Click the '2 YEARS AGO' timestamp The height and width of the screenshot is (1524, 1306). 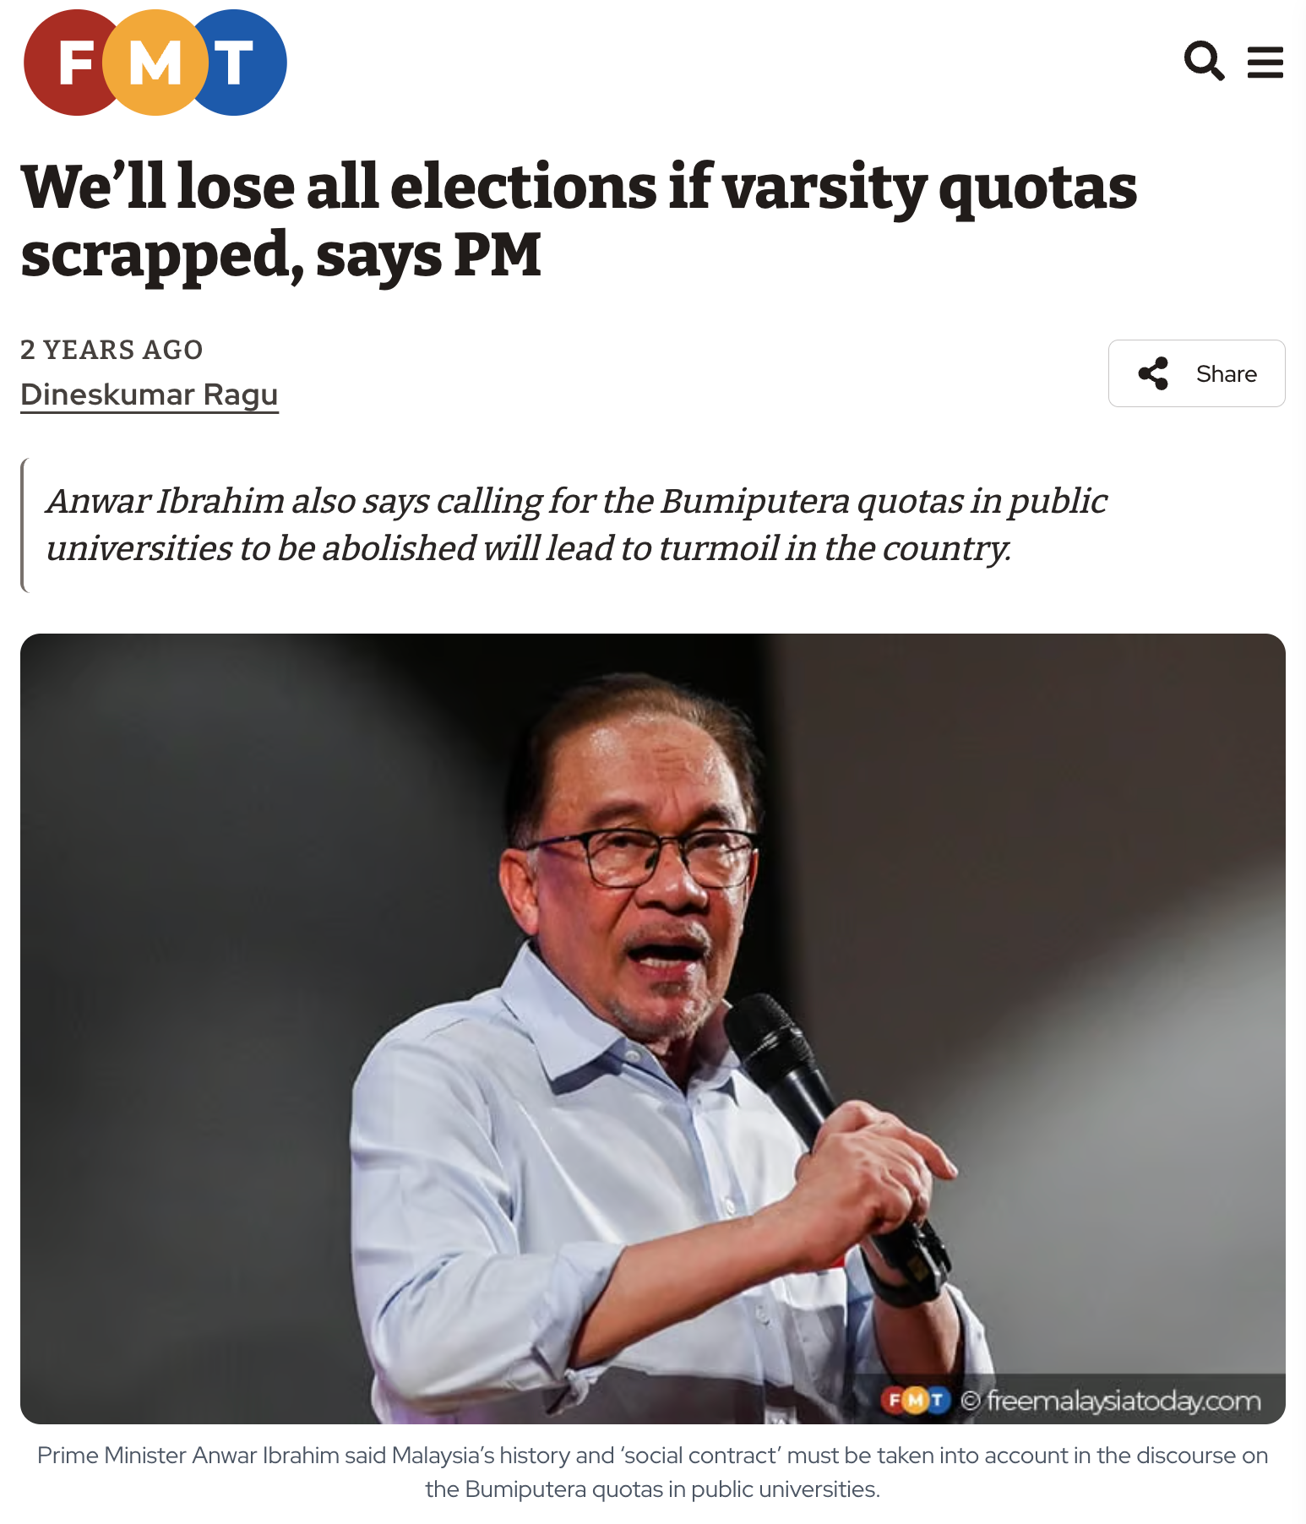(x=112, y=350)
